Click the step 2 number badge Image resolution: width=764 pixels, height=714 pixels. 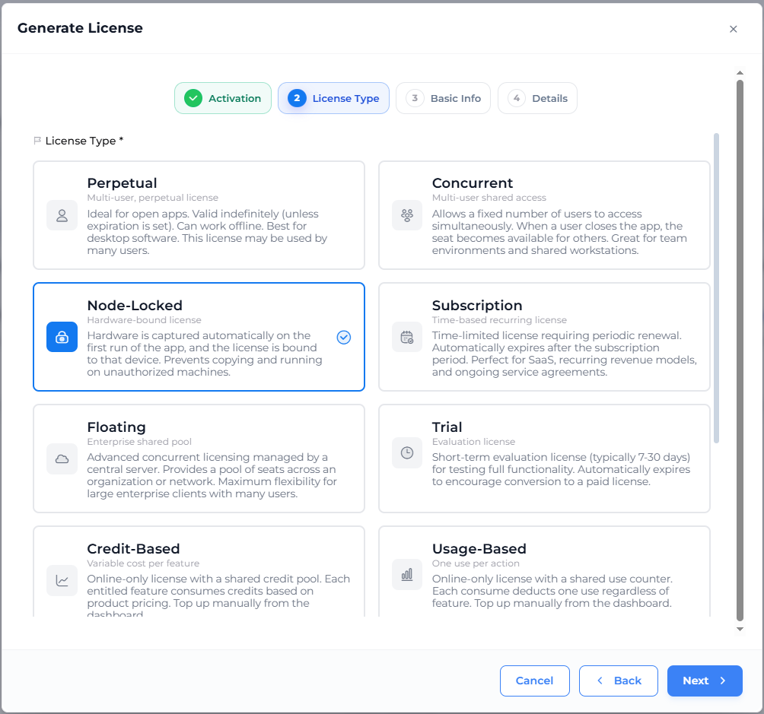pos(297,98)
